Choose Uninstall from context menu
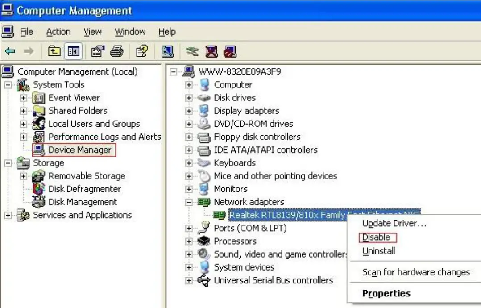 coord(378,251)
